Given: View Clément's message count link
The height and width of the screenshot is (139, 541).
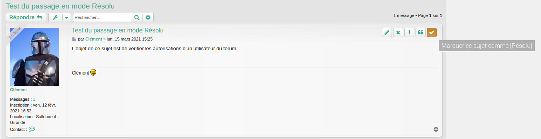Looking at the screenshot, I should click(x=34, y=99).
